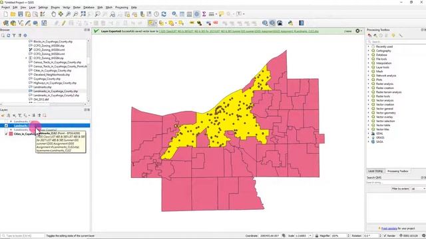
Task: Click the Type to locate search box
Action: click(x=23, y=236)
